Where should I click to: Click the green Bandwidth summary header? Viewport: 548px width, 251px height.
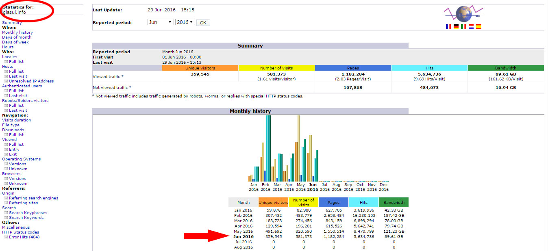pos(506,68)
